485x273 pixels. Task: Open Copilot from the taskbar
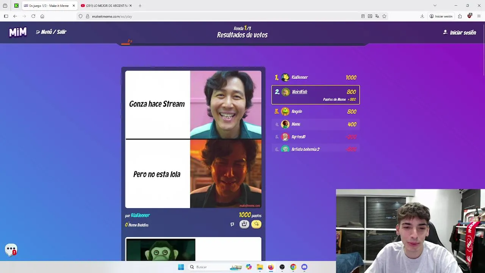click(x=249, y=267)
